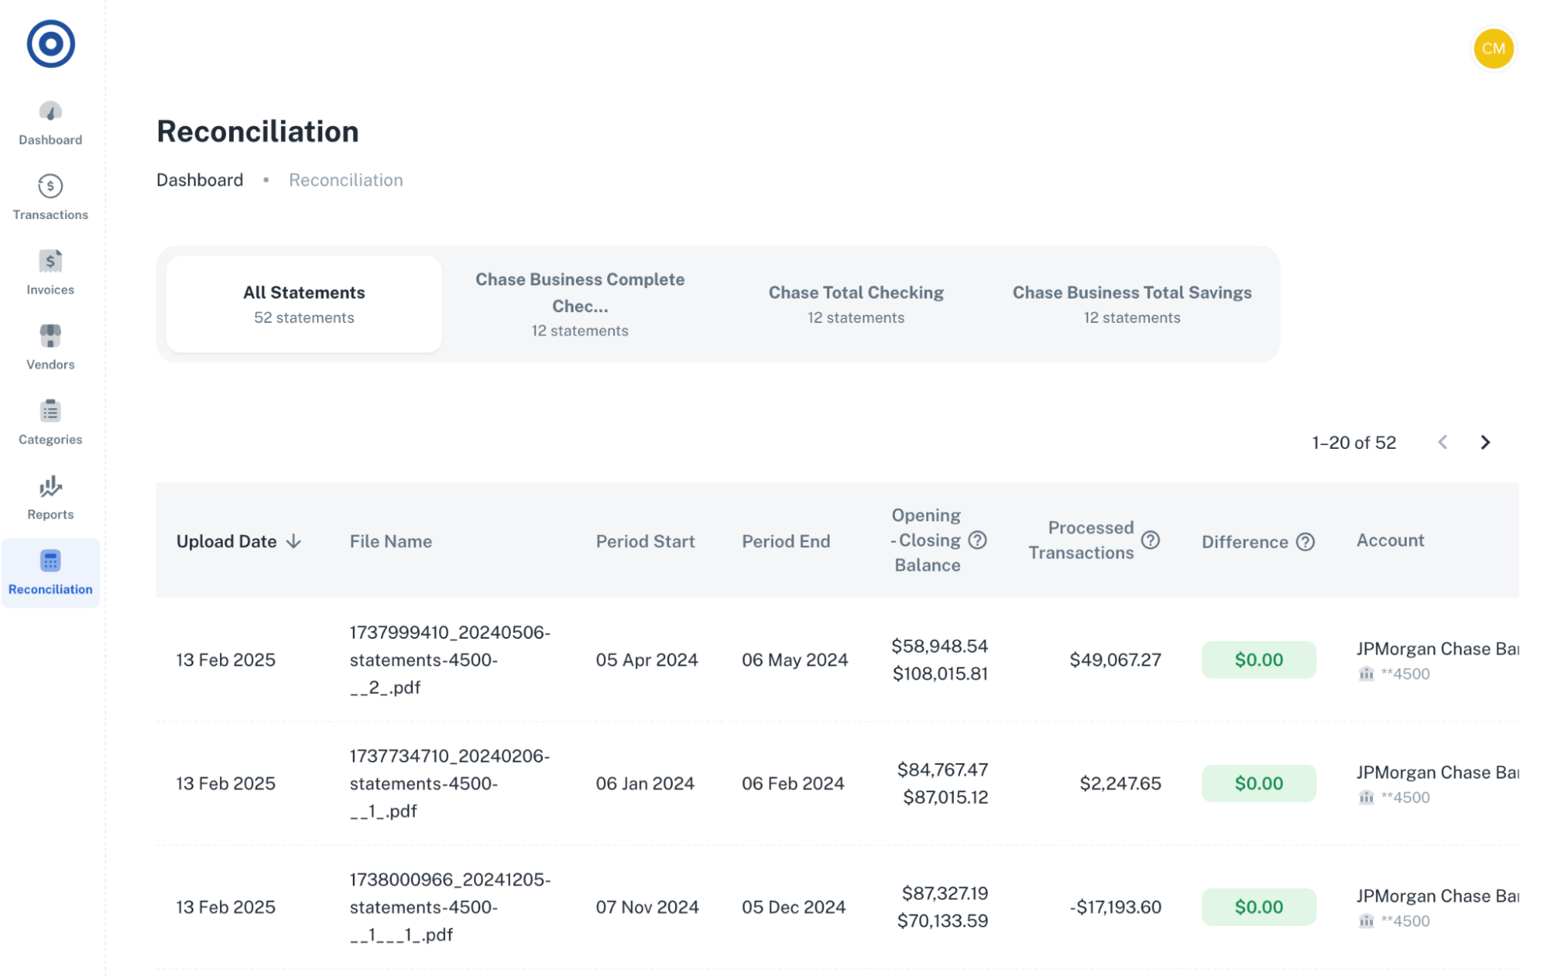Go to the next page of statements
Viewport: 1564px width, 979px height.
click(1485, 442)
